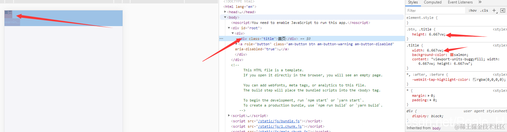Toggle the .cls class editor
Viewport: 507px width, 132px height.
(484, 10)
